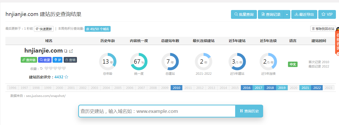Select year 2017 in timeline
The width and height of the screenshot is (339, 125).
[x=258, y=88]
